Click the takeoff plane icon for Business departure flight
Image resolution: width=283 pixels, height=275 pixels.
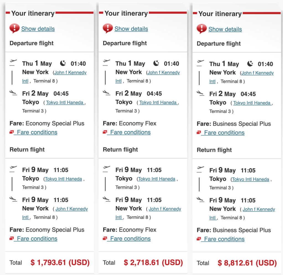point(201,62)
